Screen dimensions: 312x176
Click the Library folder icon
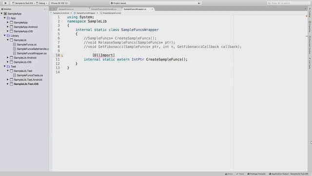[8, 36]
